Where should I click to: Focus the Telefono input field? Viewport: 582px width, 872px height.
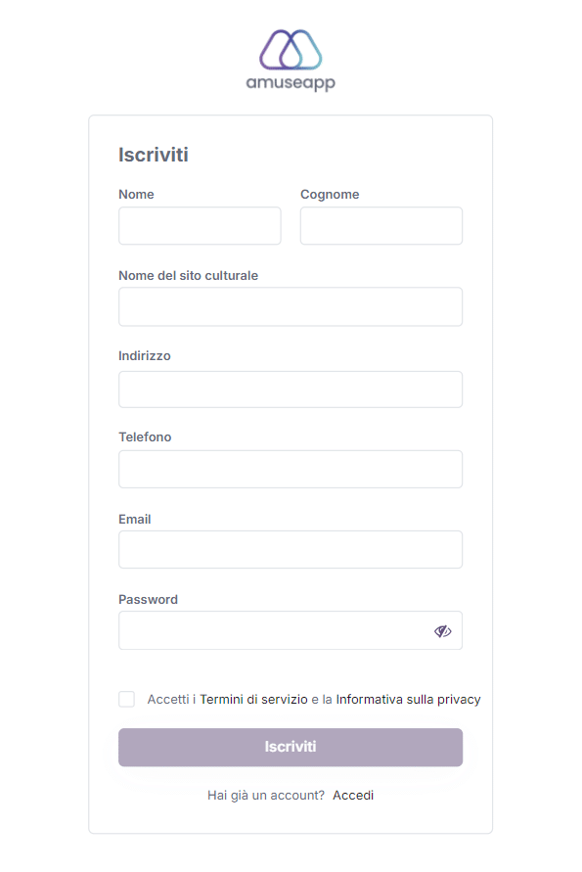pyautogui.click(x=291, y=470)
